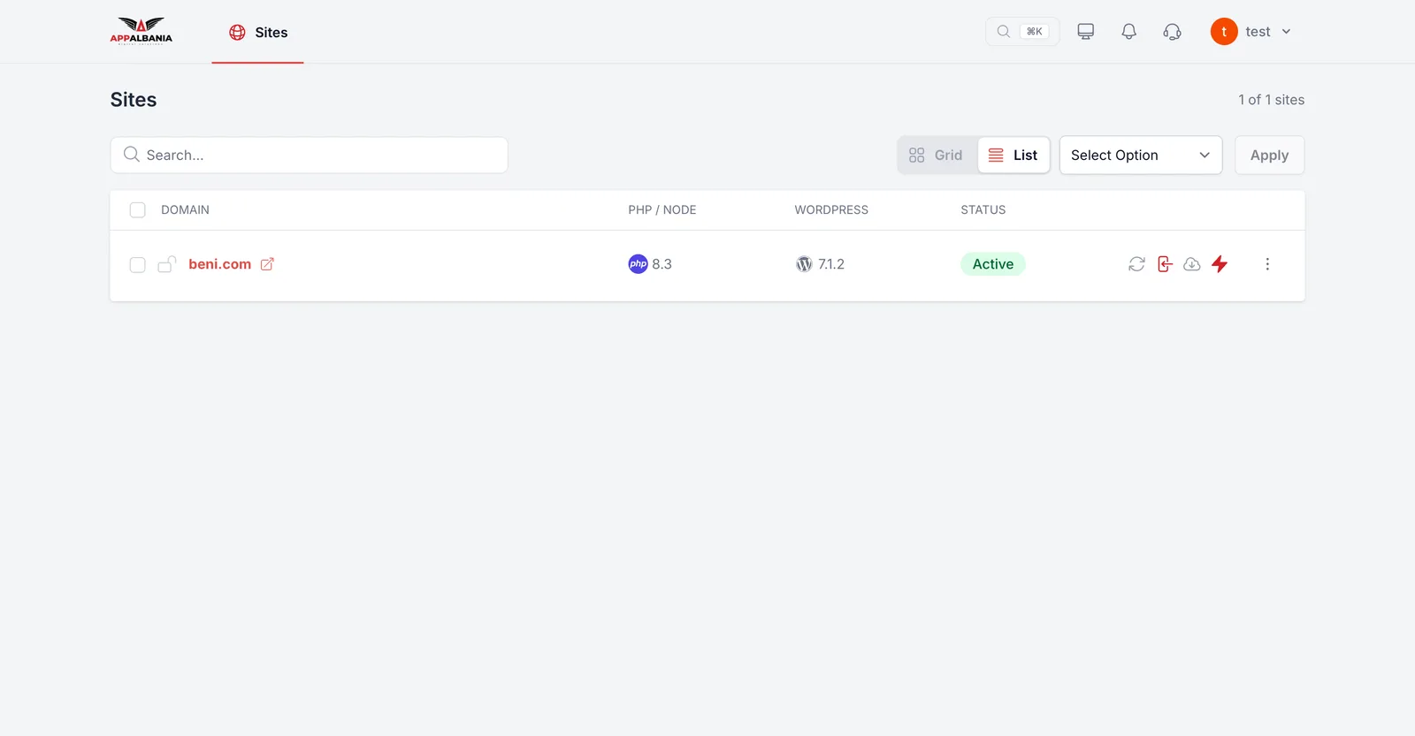The image size is (1415, 736).
Task: Click the red lightning bolt icon
Action: click(1220, 264)
